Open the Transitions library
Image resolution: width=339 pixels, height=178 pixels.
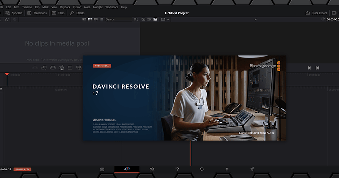37,13
